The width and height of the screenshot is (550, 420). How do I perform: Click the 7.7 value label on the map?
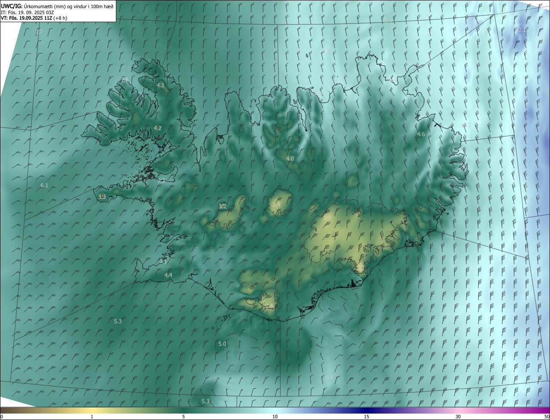click(39, 32)
